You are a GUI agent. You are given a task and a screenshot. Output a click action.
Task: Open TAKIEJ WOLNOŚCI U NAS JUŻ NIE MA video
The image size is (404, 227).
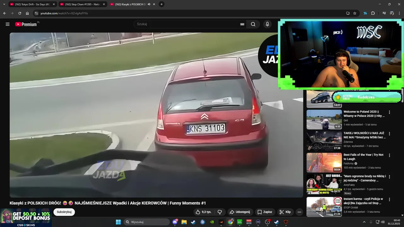pyautogui.click(x=365, y=136)
